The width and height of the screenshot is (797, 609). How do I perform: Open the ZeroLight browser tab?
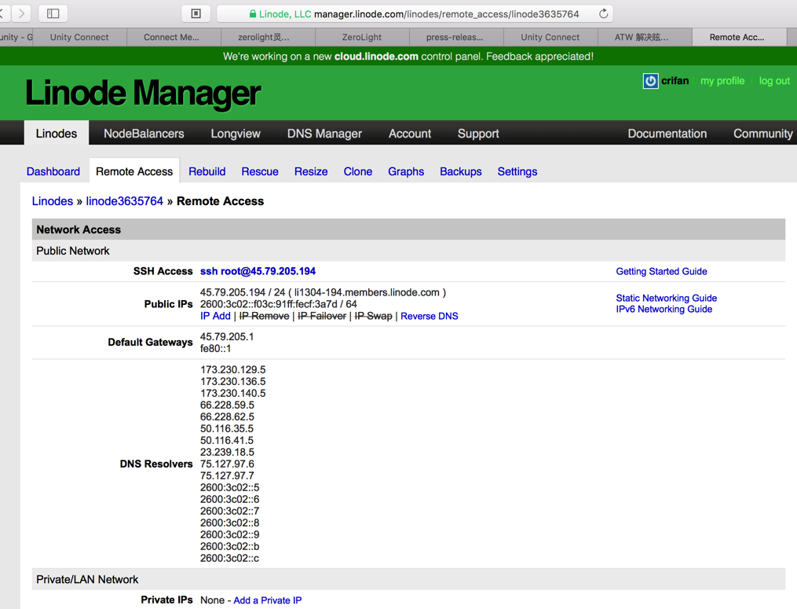point(361,37)
